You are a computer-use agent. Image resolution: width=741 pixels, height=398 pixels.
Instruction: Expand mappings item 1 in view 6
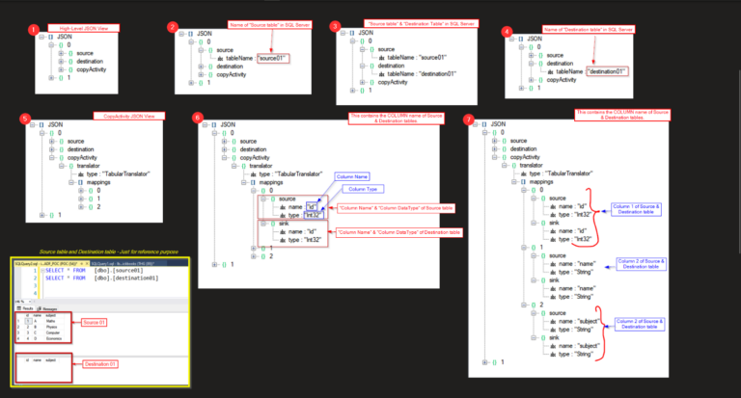point(254,248)
